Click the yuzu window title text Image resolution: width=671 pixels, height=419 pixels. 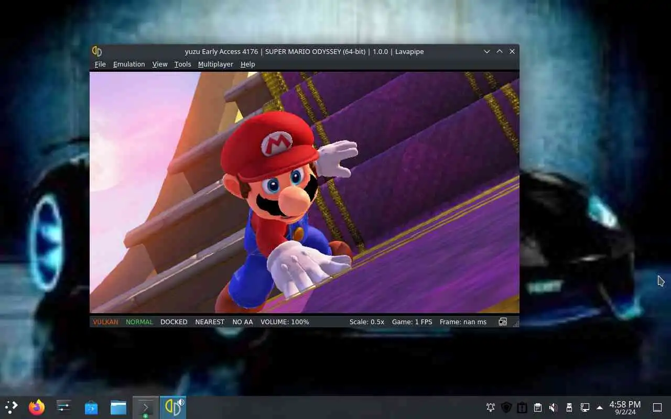pyautogui.click(x=304, y=51)
